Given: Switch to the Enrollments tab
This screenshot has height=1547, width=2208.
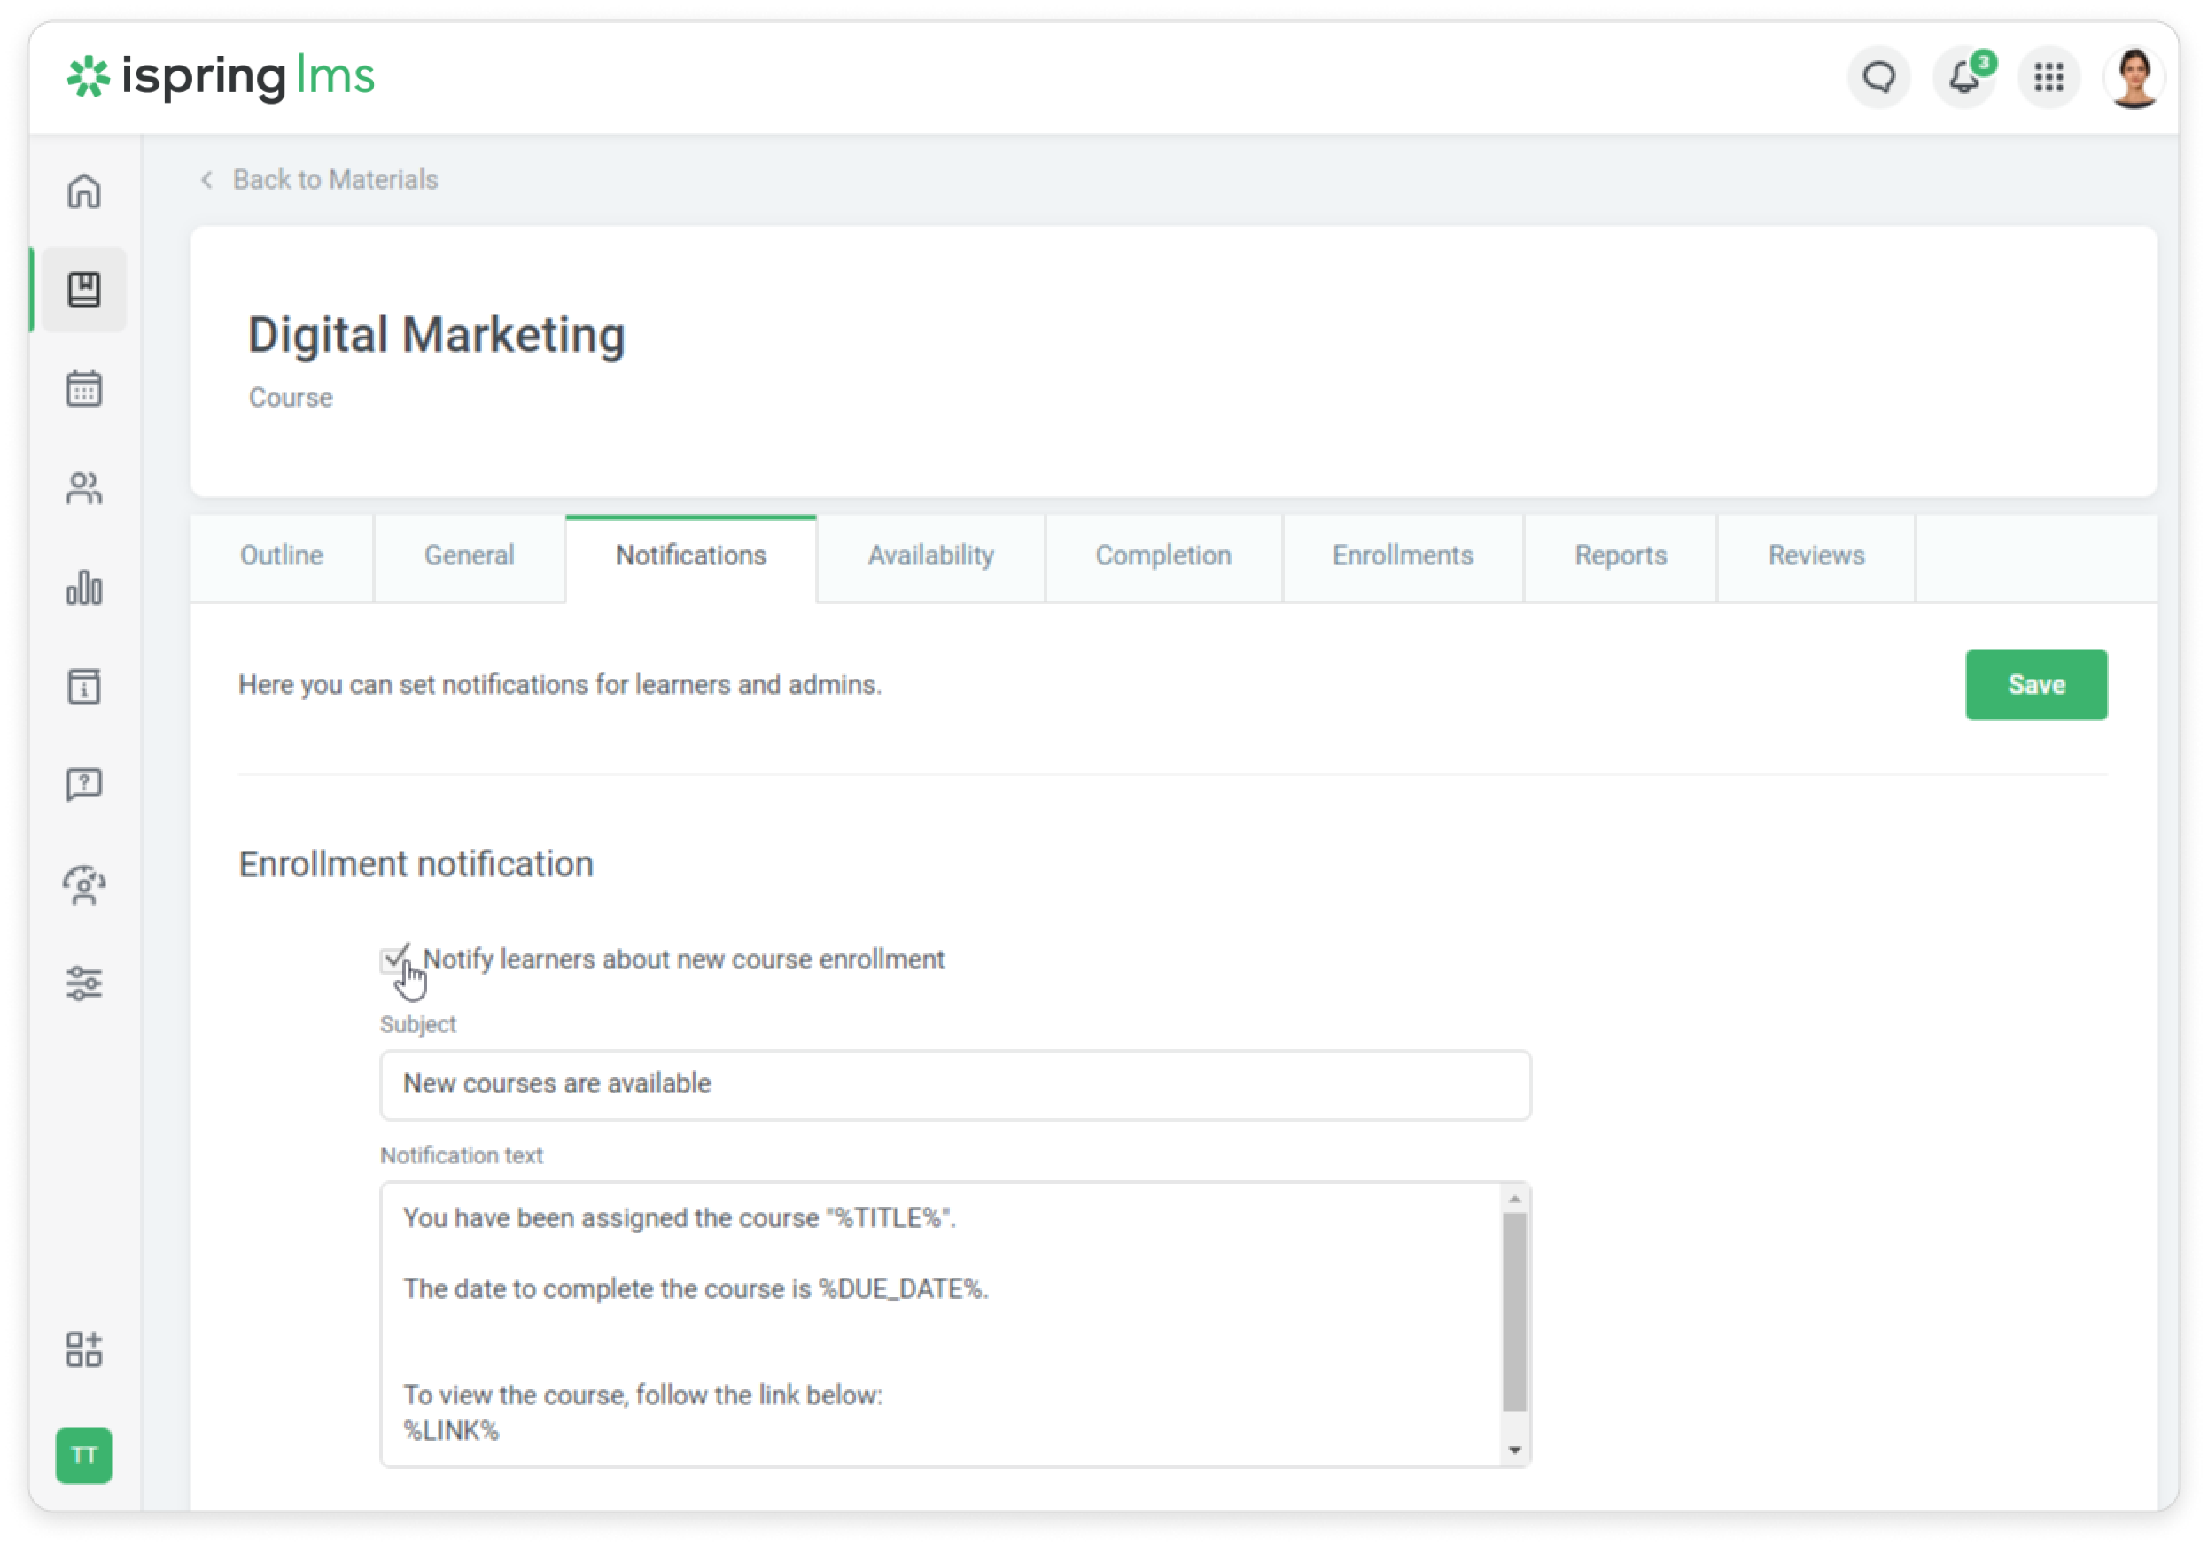Looking at the screenshot, I should click(x=1402, y=556).
